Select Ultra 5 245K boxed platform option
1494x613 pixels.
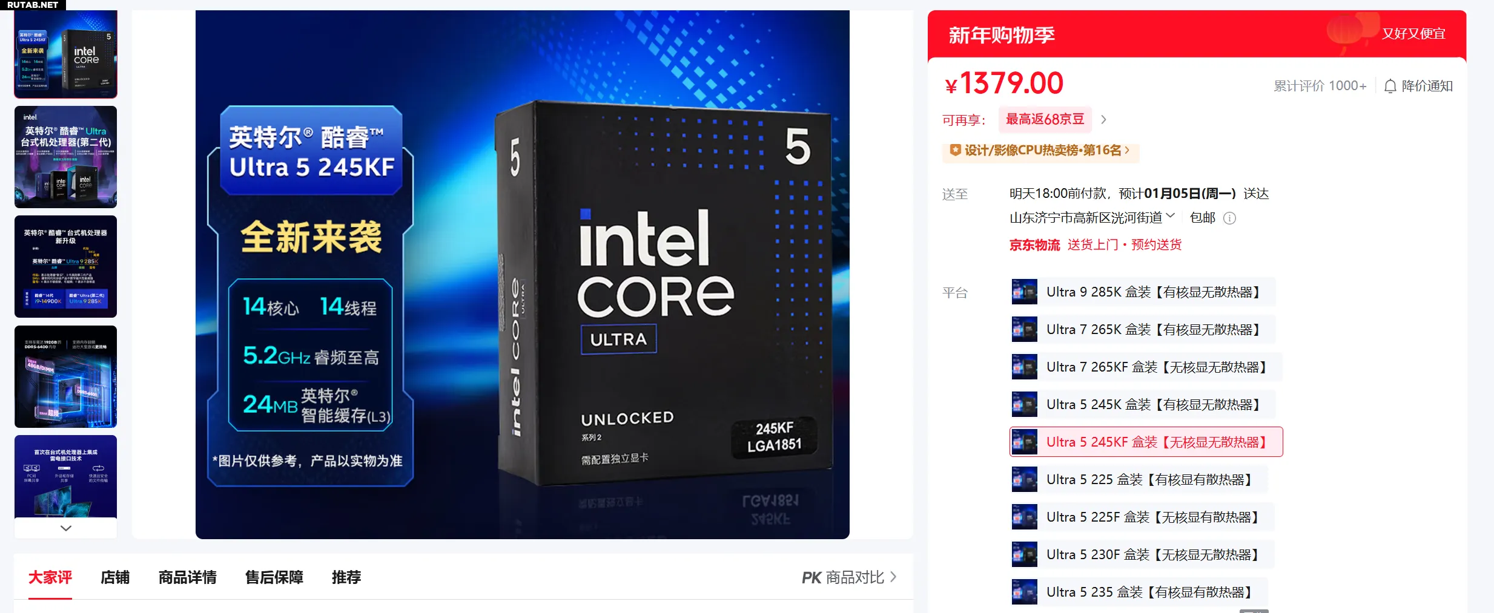click(1142, 404)
